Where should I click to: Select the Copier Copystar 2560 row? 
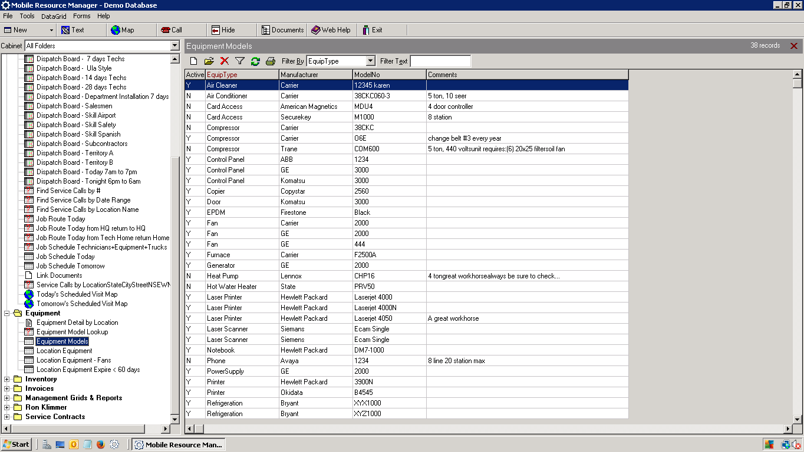407,191
